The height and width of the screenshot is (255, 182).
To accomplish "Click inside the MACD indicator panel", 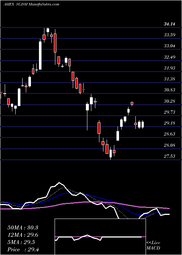I will tap(100, 237).
